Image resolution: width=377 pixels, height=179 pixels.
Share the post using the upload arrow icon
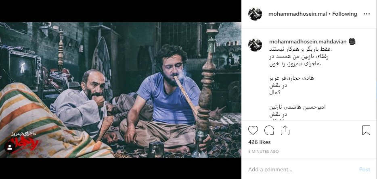click(x=285, y=130)
